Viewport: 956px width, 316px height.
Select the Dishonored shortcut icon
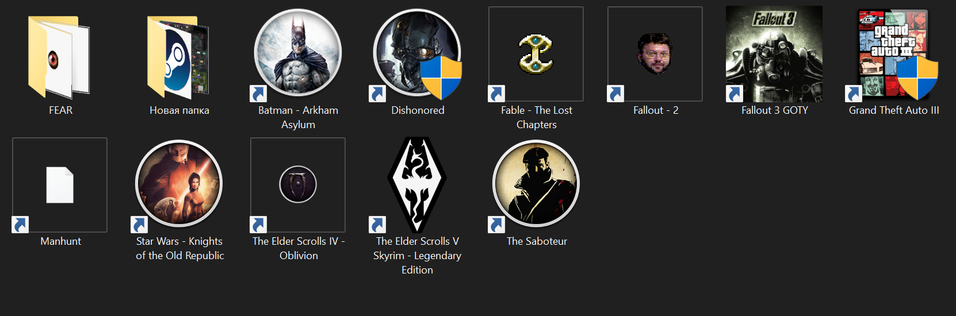[x=417, y=54]
